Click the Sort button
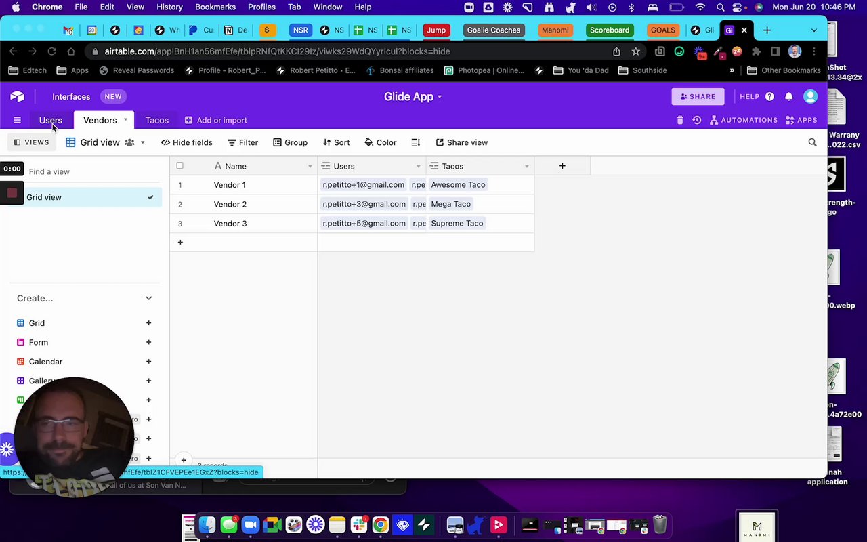 337,142
